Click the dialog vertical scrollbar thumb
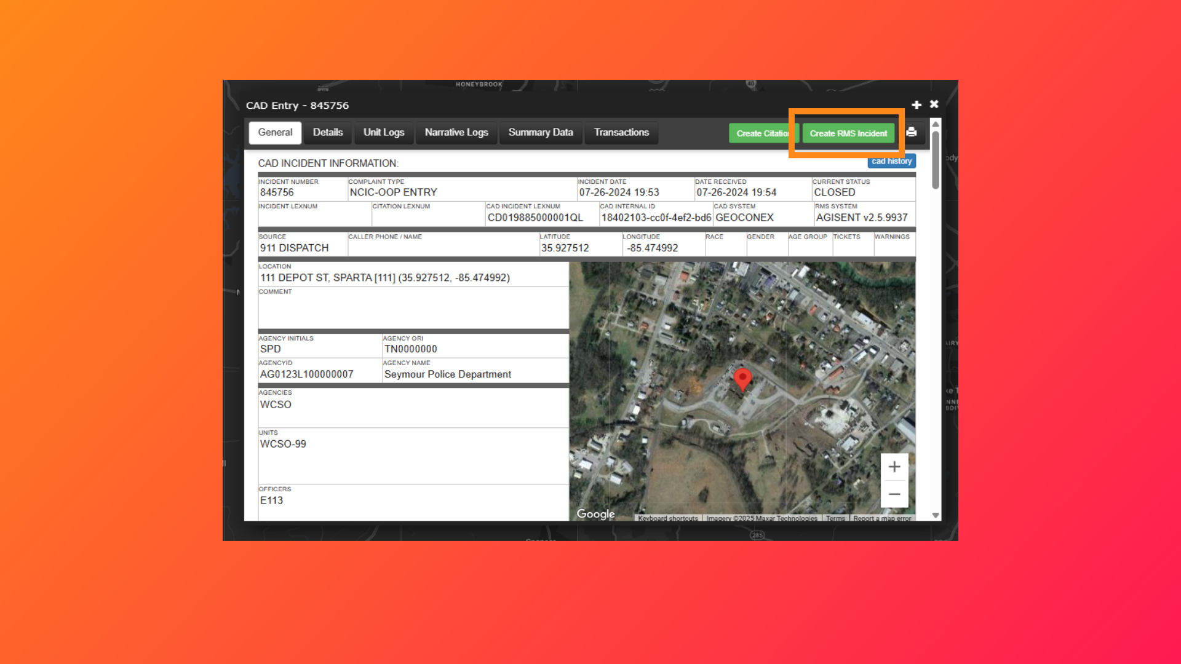Screen dimensions: 1181x664 pos(936,160)
